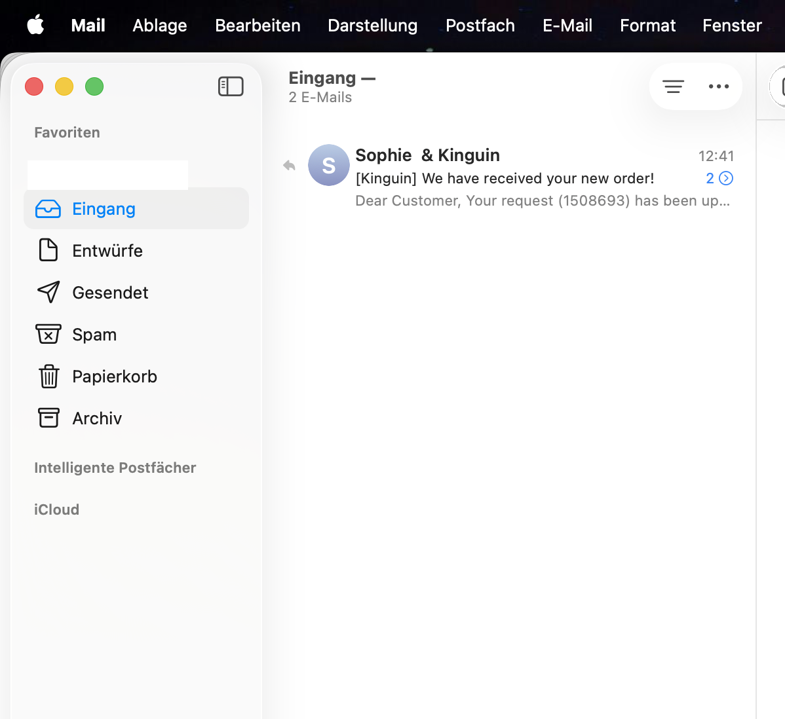Click the Intelligente Postfächer section header
The image size is (785, 719).
(x=115, y=468)
